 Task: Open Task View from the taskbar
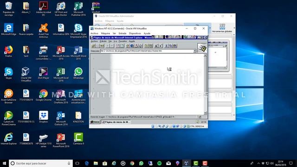point(77,163)
